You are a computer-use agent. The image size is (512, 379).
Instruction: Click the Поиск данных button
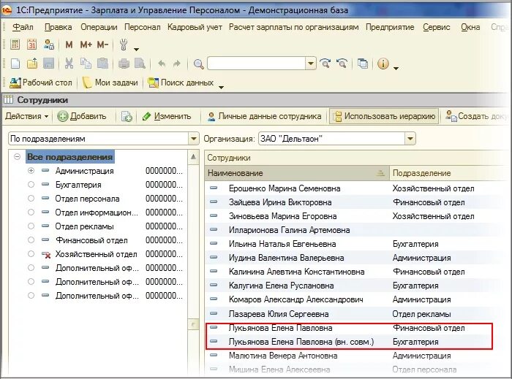(x=181, y=83)
